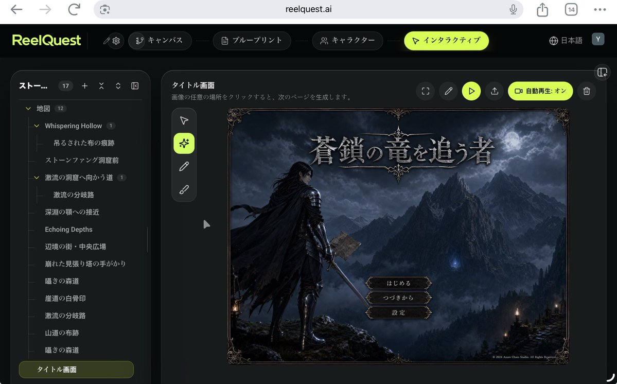This screenshot has height=384, width=617.
Task: Open the 深淵の顎への接近 page
Action: (72, 212)
